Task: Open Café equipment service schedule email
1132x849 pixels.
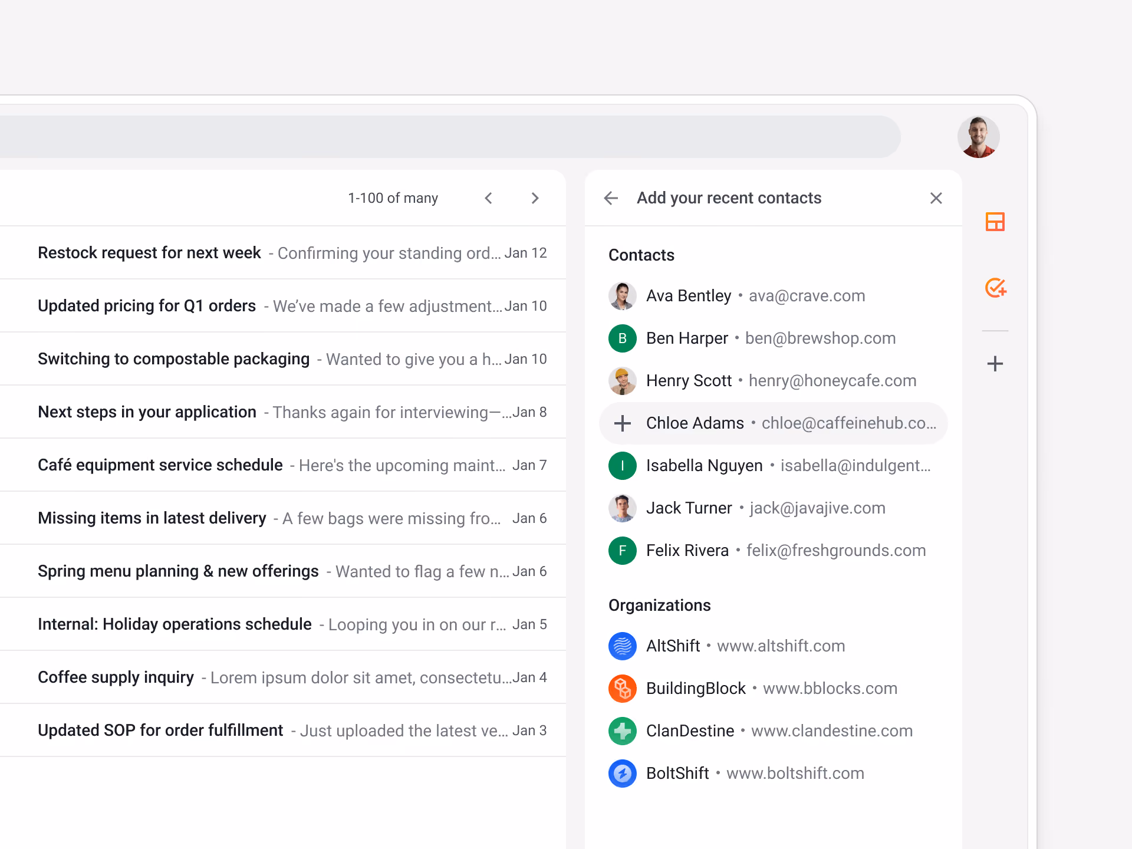Action: pos(283,465)
